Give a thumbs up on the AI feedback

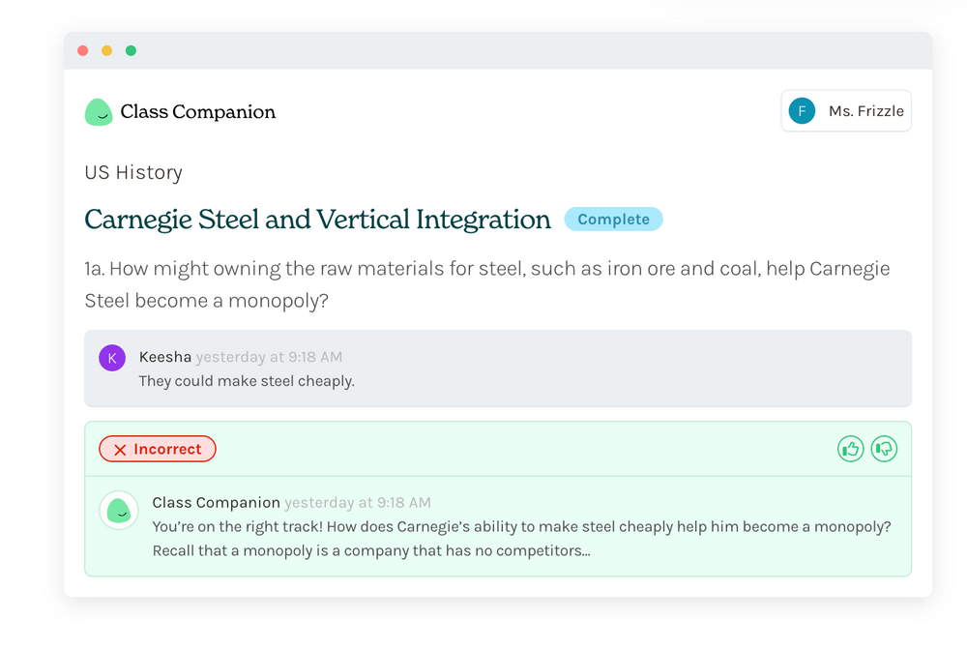point(850,449)
